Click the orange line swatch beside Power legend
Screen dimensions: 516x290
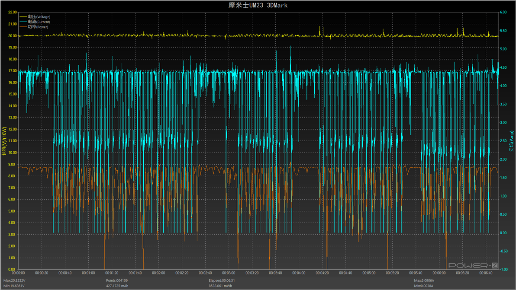(x=23, y=27)
